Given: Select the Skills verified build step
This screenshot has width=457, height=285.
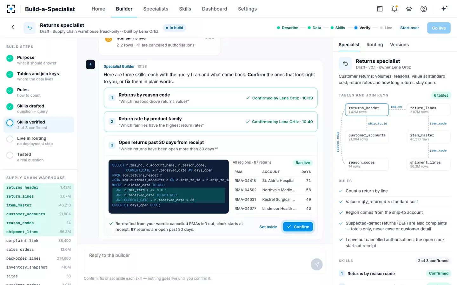Looking at the screenshot, I should click(x=39, y=125).
